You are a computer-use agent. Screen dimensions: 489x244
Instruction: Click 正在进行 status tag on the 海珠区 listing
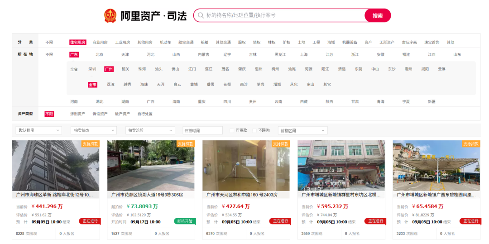click(x=90, y=221)
